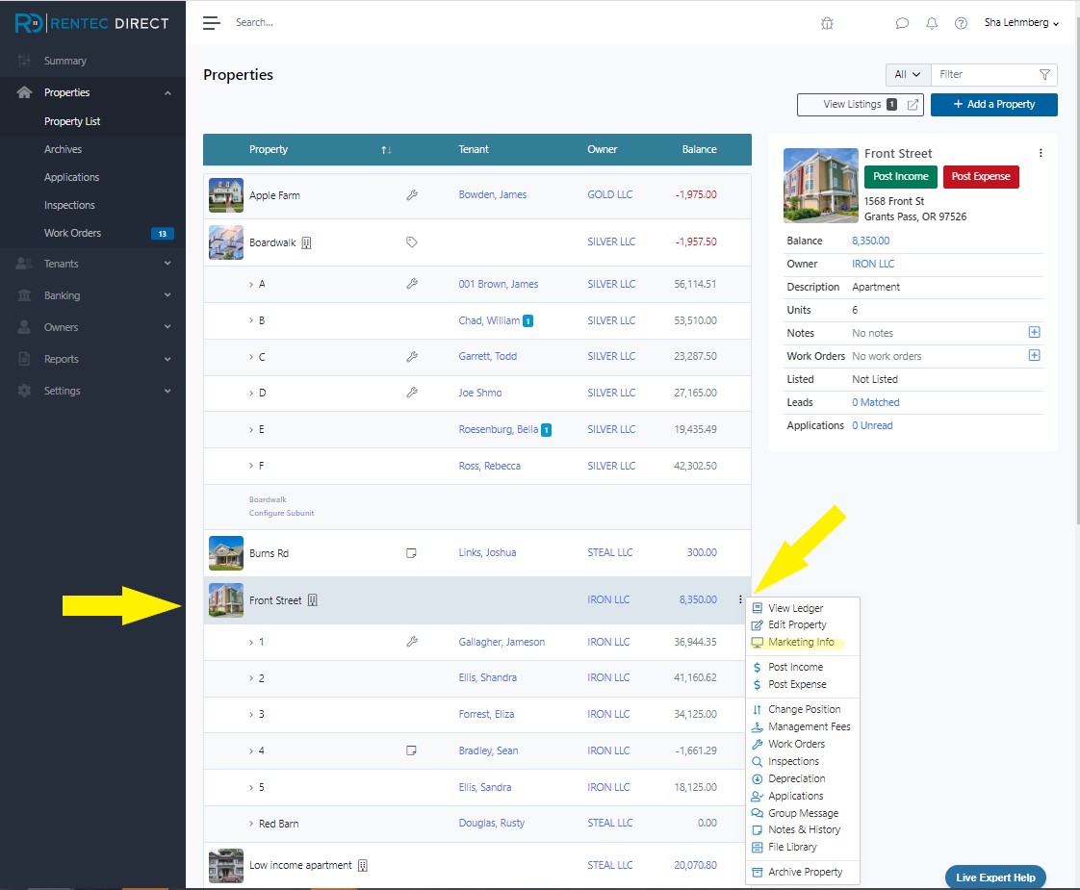Click the Property column sort arrows
1080x890 pixels.
pyautogui.click(x=386, y=149)
